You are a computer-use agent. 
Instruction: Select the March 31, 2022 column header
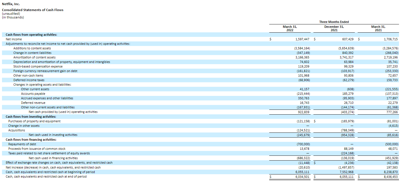coord(290,28)
